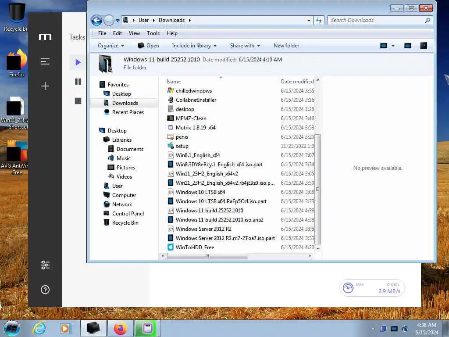Image resolution: width=449 pixels, height=337 pixels.
Task: Click the search magnifier icon
Action: [428, 20]
